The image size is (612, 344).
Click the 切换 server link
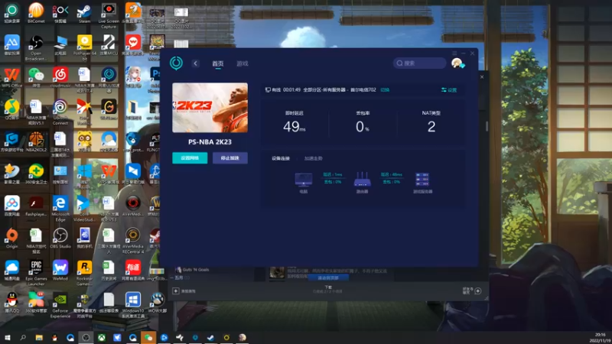pos(385,89)
